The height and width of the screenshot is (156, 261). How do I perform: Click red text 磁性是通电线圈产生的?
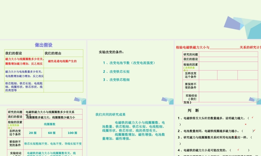click(x=62, y=61)
